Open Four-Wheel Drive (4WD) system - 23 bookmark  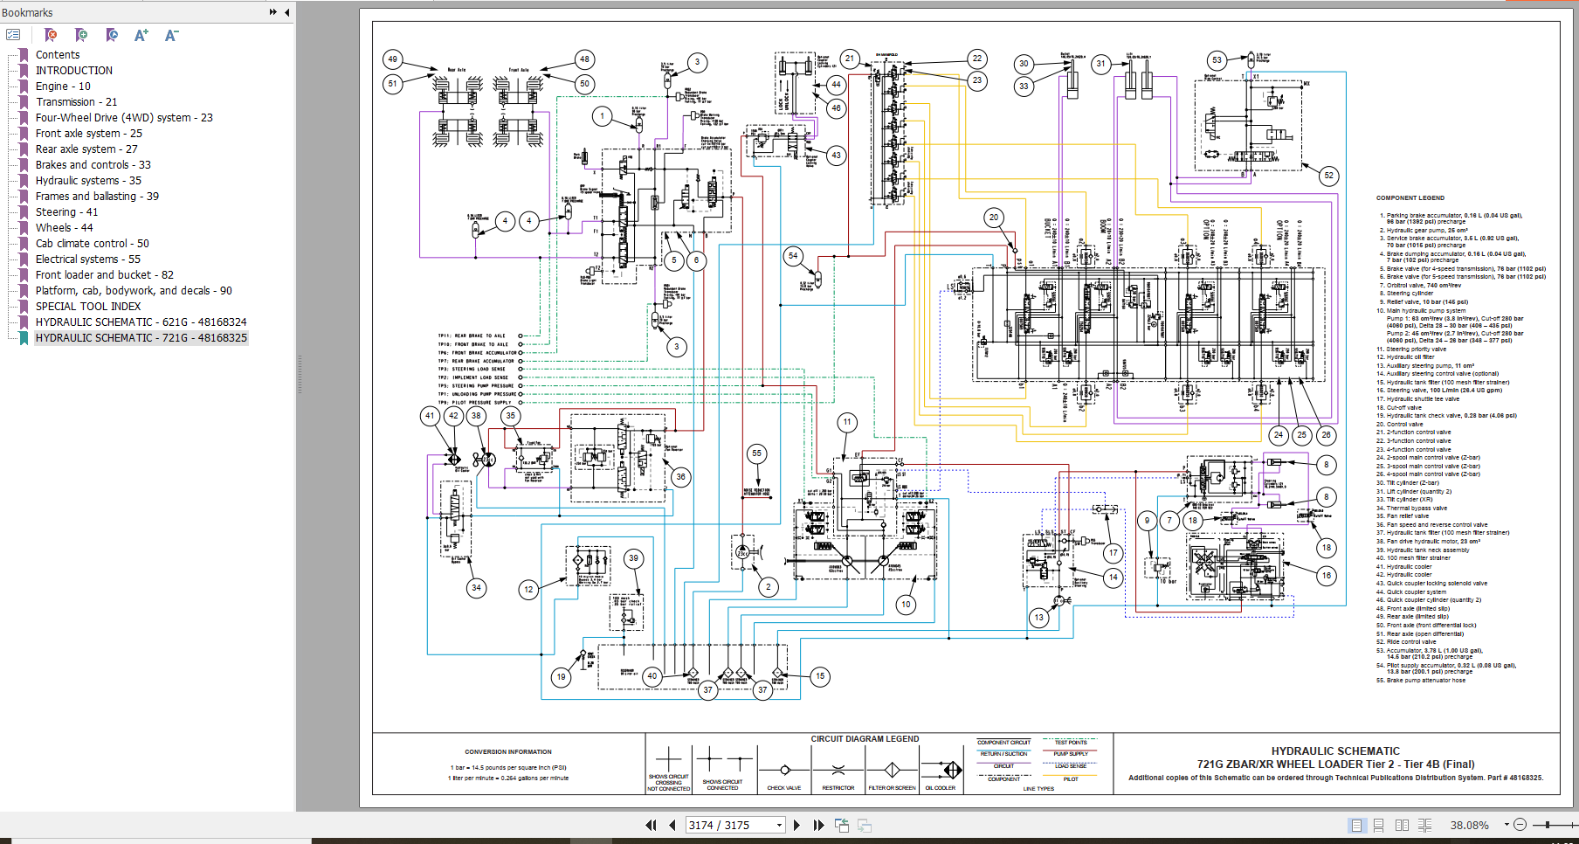[124, 118]
